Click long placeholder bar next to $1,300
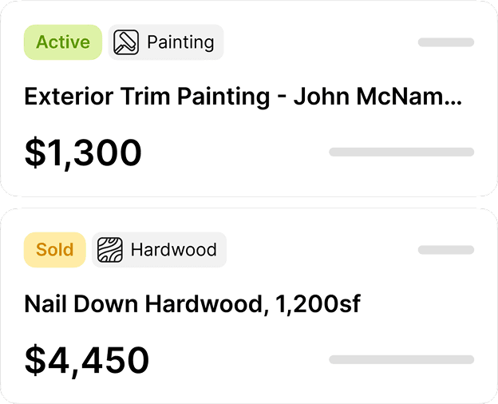 pyautogui.click(x=401, y=152)
